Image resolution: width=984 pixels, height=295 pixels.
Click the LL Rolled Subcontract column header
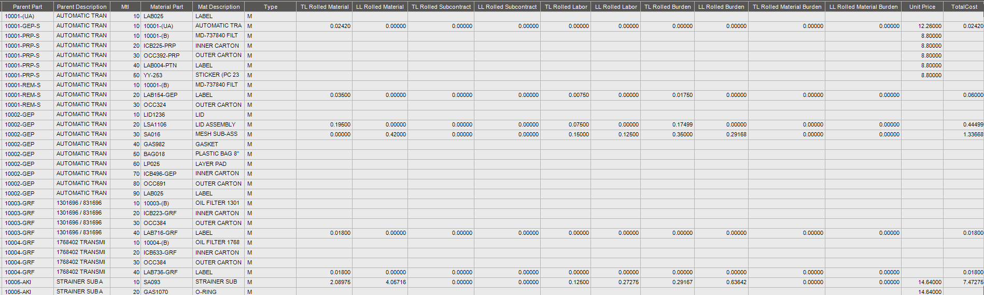pyautogui.click(x=508, y=7)
